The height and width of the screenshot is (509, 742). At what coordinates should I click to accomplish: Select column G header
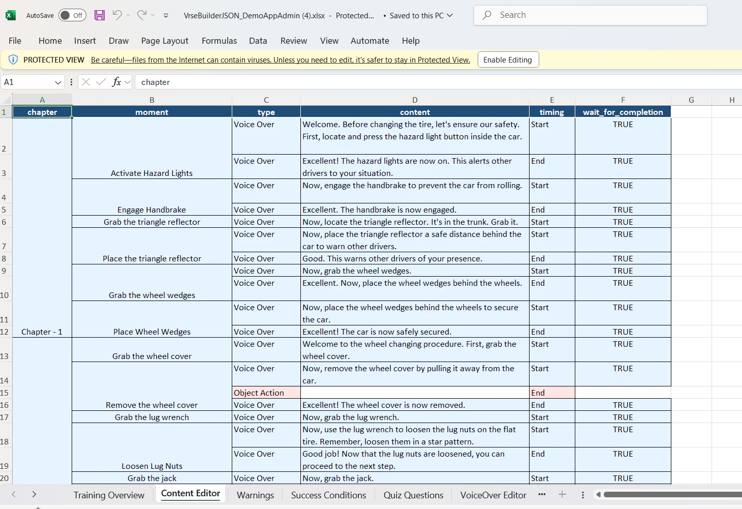tap(691, 100)
